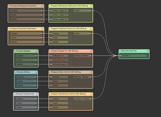Open gear icon on Write the CSV File
Screen dimensions: 161x117
[x=148, y=51]
